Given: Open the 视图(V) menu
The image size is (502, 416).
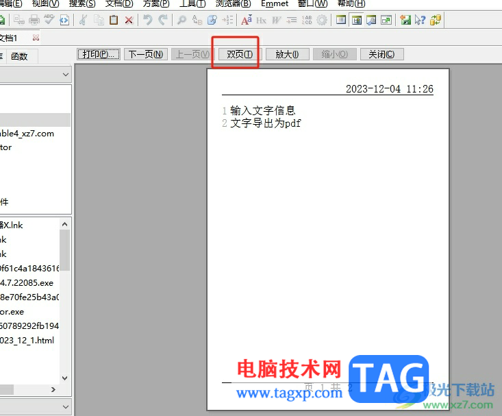Looking at the screenshot, I should click(x=45, y=3).
